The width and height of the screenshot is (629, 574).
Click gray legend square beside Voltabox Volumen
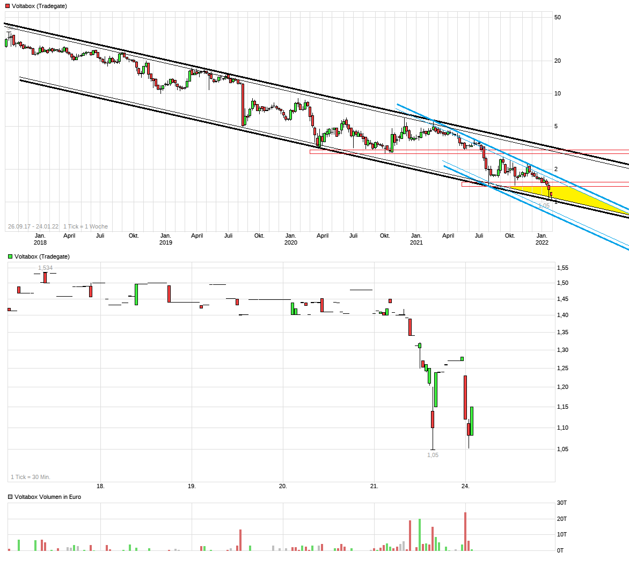tap(10, 497)
